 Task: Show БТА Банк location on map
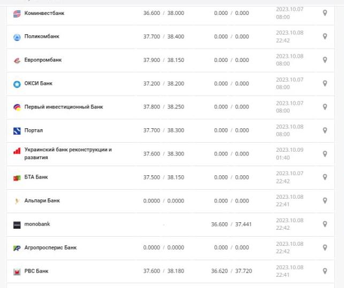point(325,177)
